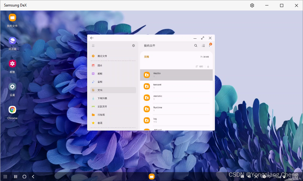The image size is (303, 181).
Task: Select the running My Files taskbar icon
Action: tap(152, 177)
